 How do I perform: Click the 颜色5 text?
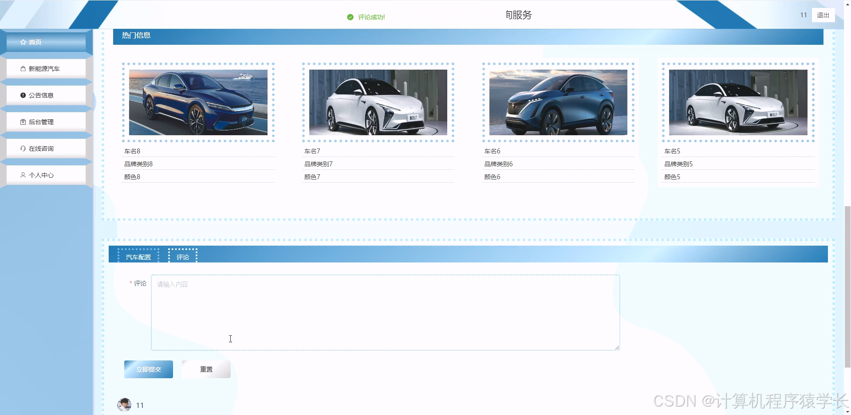[x=672, y=177]
